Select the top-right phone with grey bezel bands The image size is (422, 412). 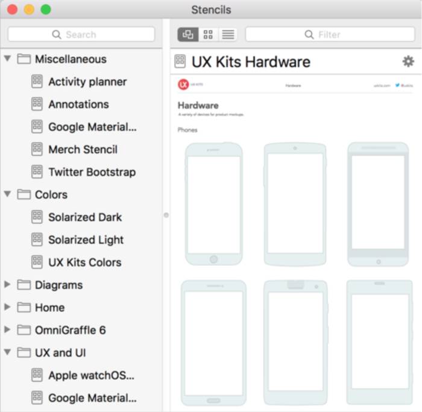tap(378, 204)
